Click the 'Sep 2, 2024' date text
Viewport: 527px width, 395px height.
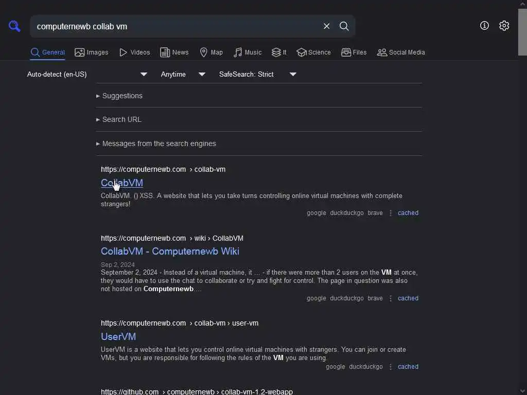point(118,265)
